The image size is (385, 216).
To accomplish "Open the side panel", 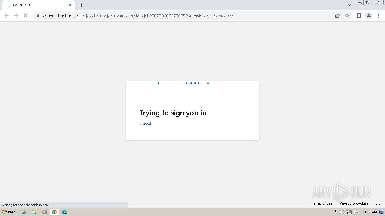I will point(359,16).
